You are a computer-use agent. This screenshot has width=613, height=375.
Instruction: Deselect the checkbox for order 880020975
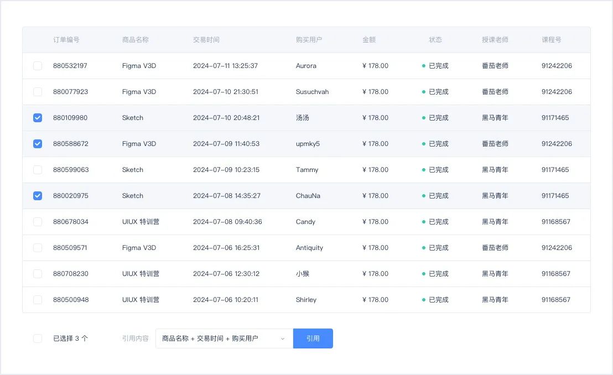(x=38, y=196)
